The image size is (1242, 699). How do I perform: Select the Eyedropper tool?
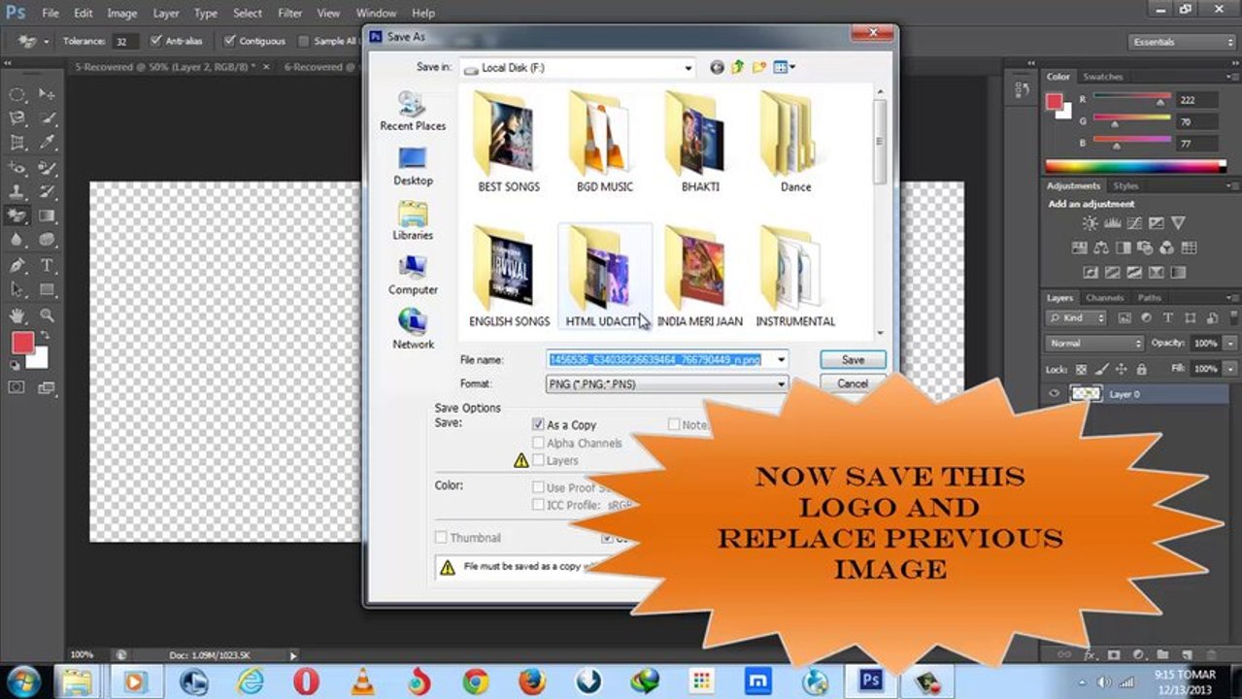(47, 143)
